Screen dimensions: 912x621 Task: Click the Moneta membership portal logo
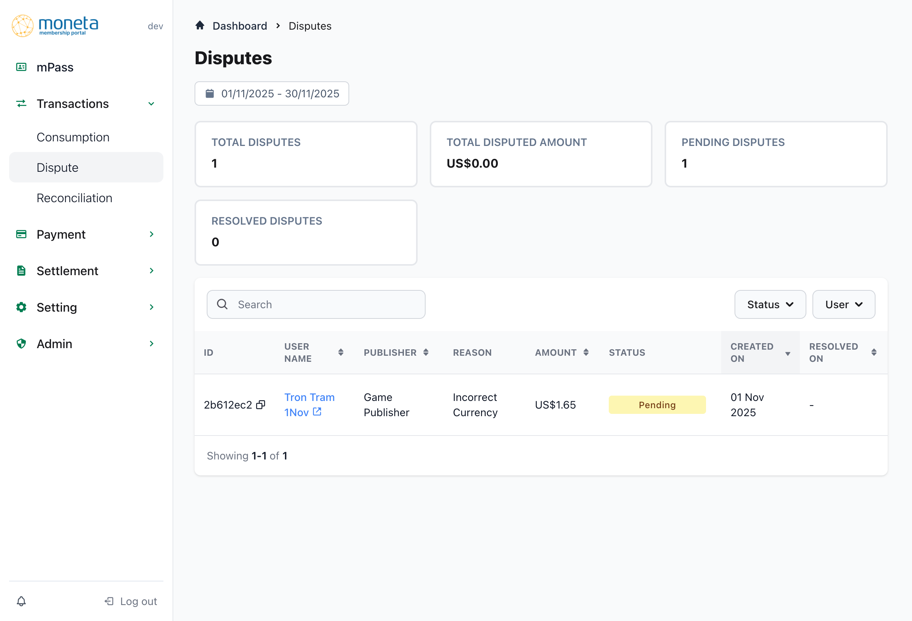tap(55, 26)
